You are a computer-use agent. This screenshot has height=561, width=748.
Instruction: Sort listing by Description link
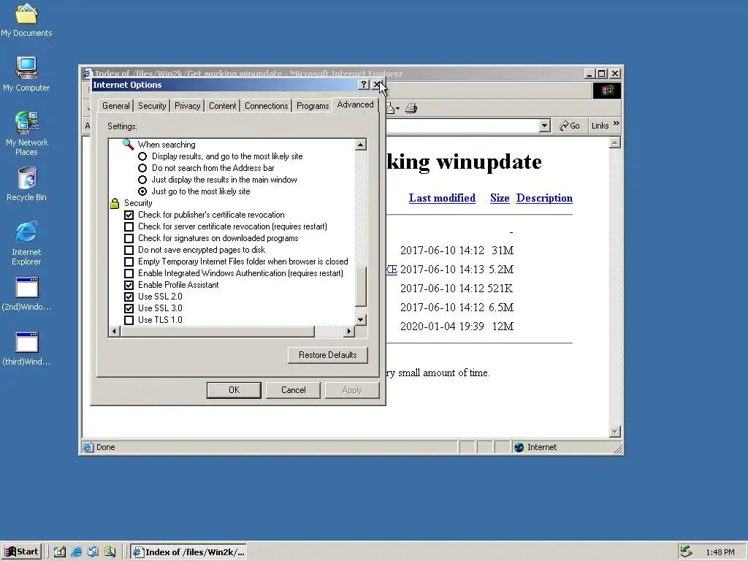(544, 198)
